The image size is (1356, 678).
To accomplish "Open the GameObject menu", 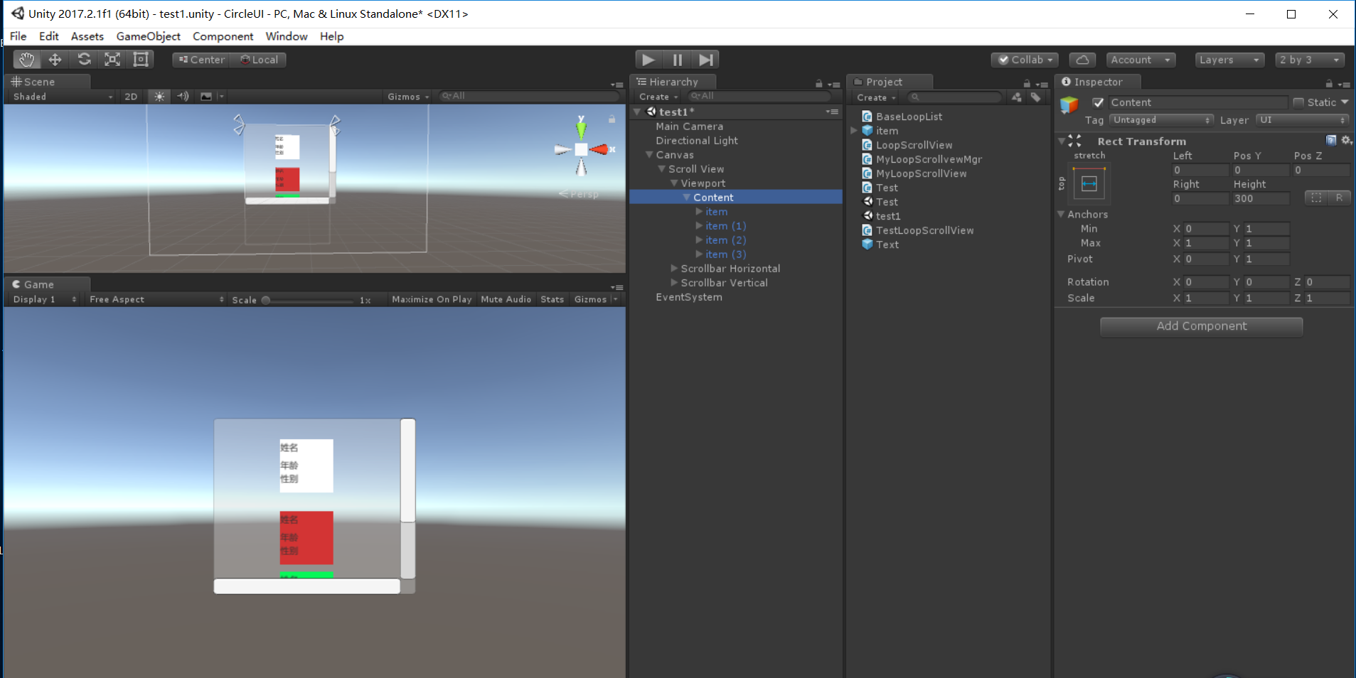I will pyautogui.click(x=148, y=36).
